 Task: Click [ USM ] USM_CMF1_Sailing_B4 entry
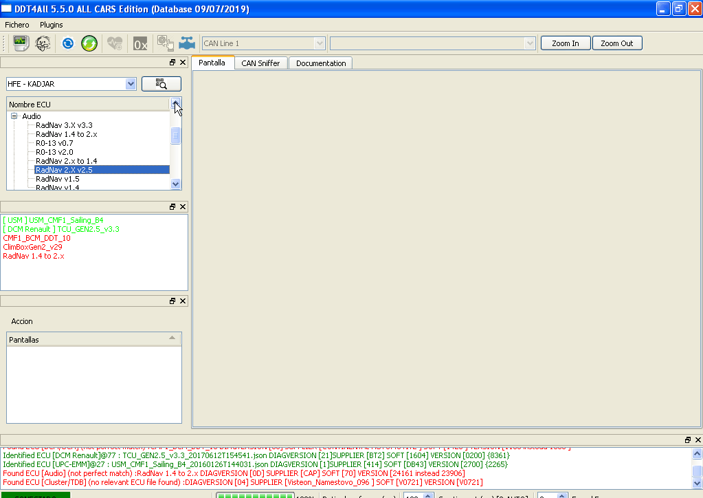53,220
